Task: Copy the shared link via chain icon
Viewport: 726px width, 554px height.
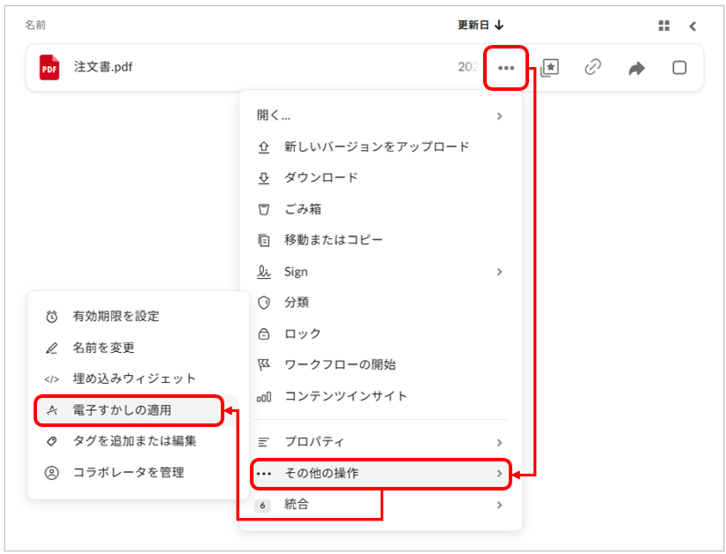Action: pos(593,68)
